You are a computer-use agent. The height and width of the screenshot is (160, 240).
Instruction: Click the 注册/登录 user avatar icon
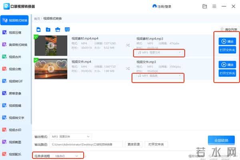(x=154, y=6)
